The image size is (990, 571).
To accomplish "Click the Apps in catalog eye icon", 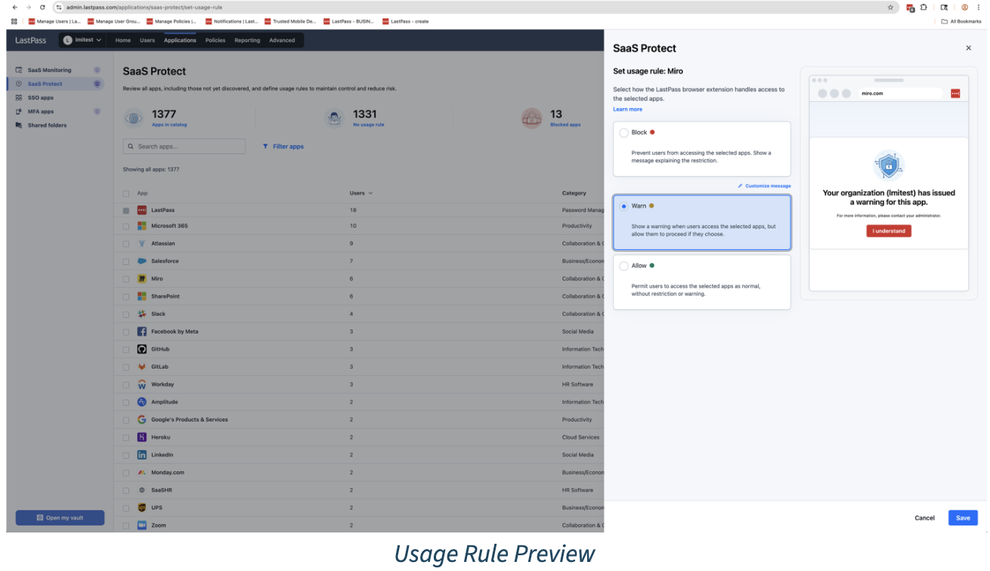I will pyautogui.click(x=134, y=118).
